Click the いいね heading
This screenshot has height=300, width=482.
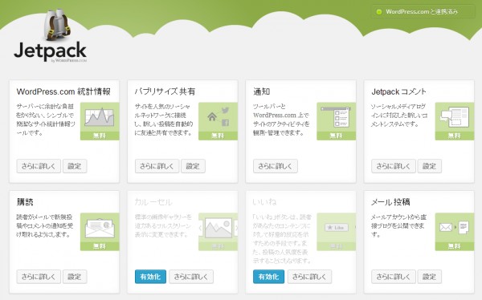(264, 202)
